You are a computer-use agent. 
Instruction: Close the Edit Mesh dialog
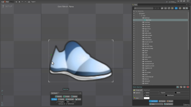[x=80, y=93]
